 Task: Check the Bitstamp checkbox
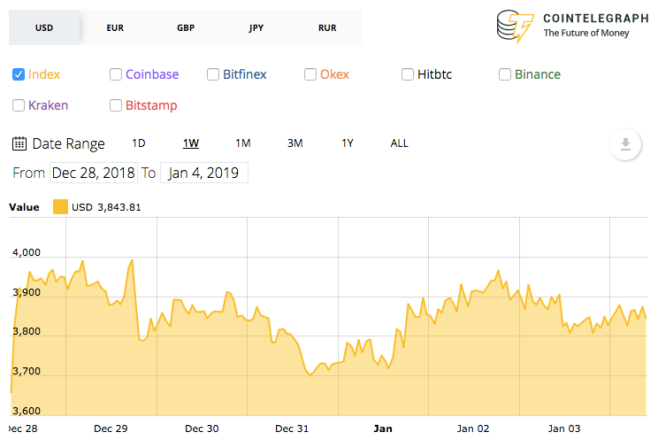(x=116, y=105)
